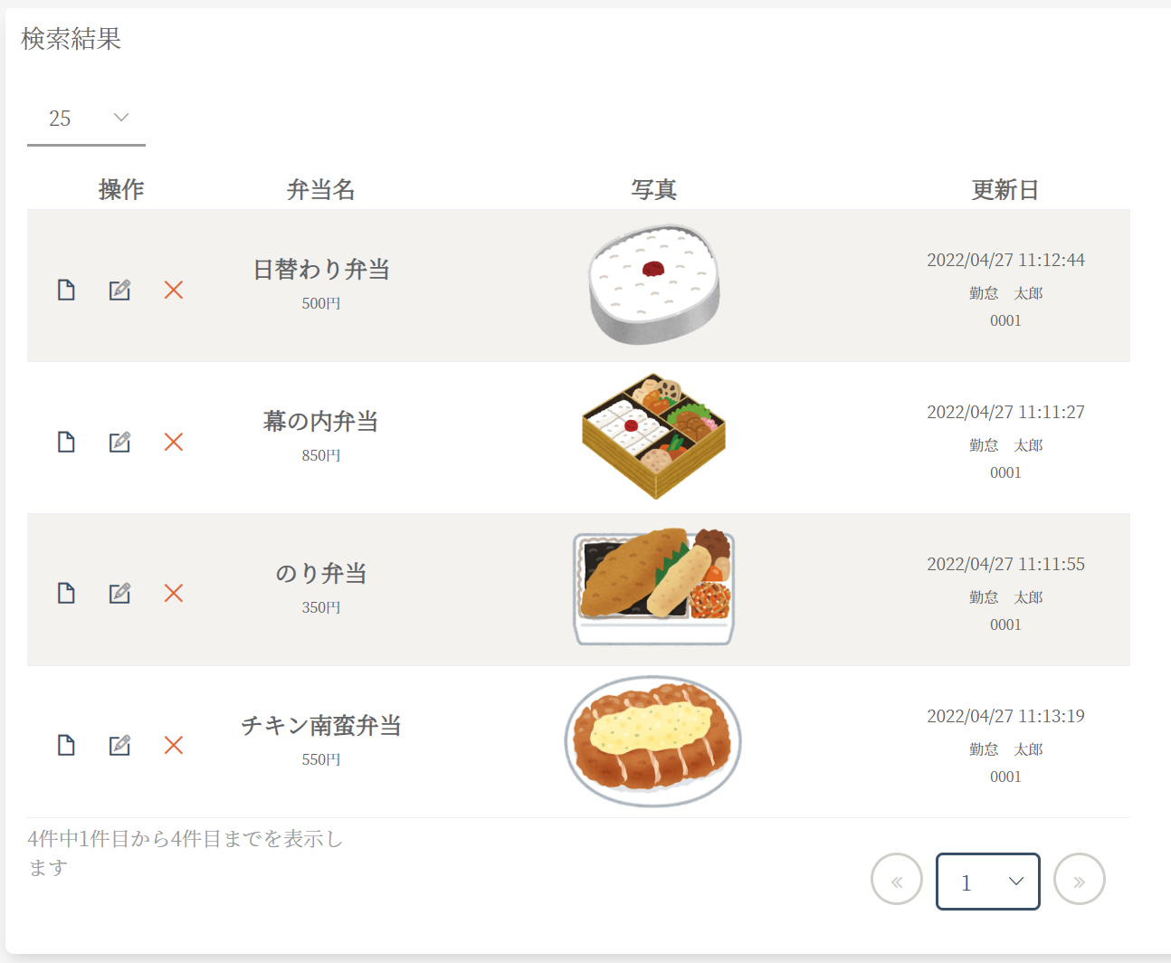Open the 25 rows-per-page dropdown
The image size is (1171, 963).
tap(87, 119)
